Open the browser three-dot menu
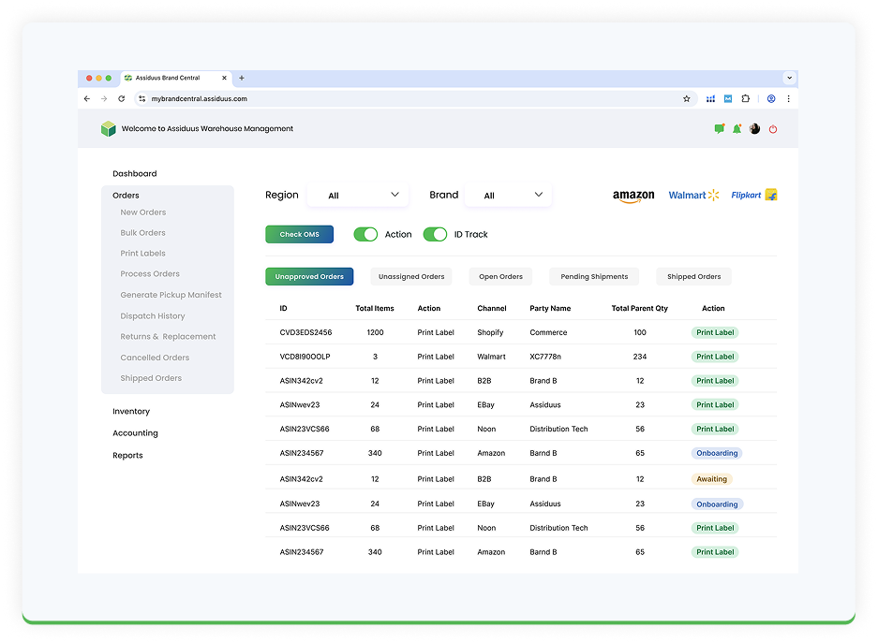Viewport: 878px width, 643px height. tap(788, 98)
